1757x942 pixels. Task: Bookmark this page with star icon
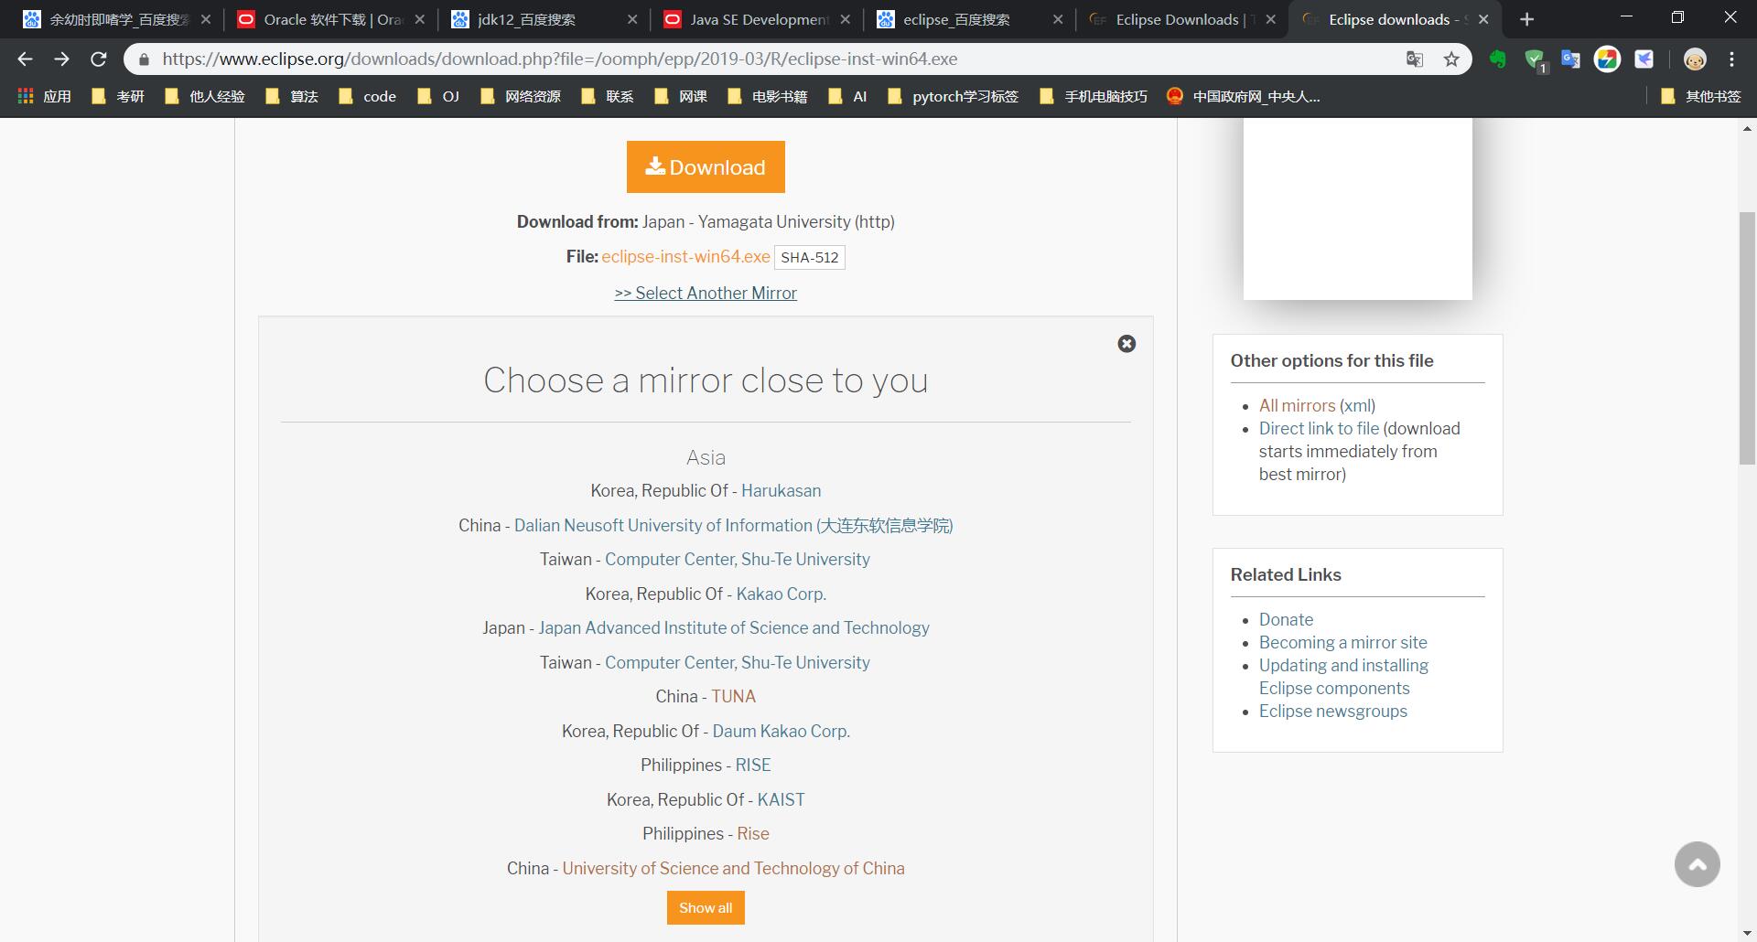(x=1451, y=59)
